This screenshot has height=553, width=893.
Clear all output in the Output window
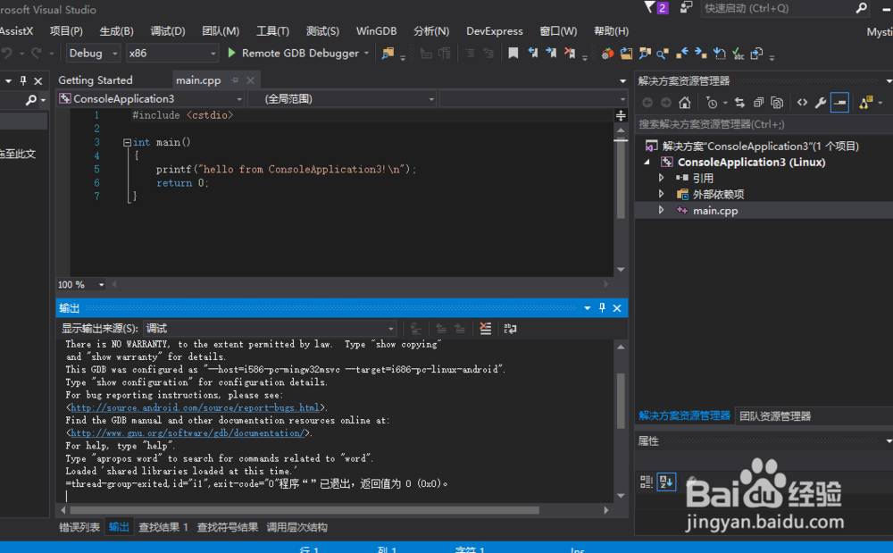[x=485, y=328]
